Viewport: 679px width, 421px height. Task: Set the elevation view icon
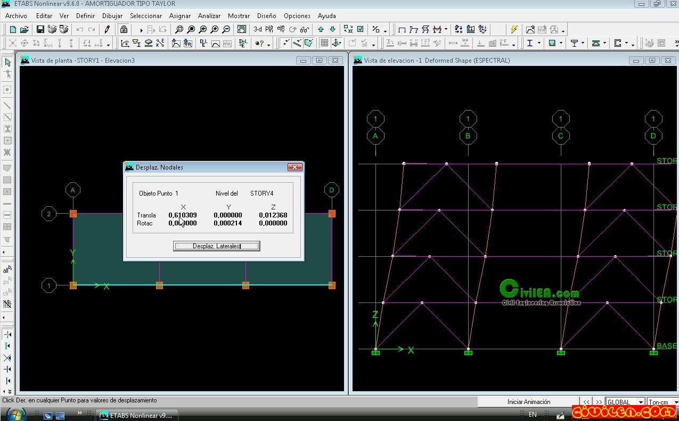281,30
